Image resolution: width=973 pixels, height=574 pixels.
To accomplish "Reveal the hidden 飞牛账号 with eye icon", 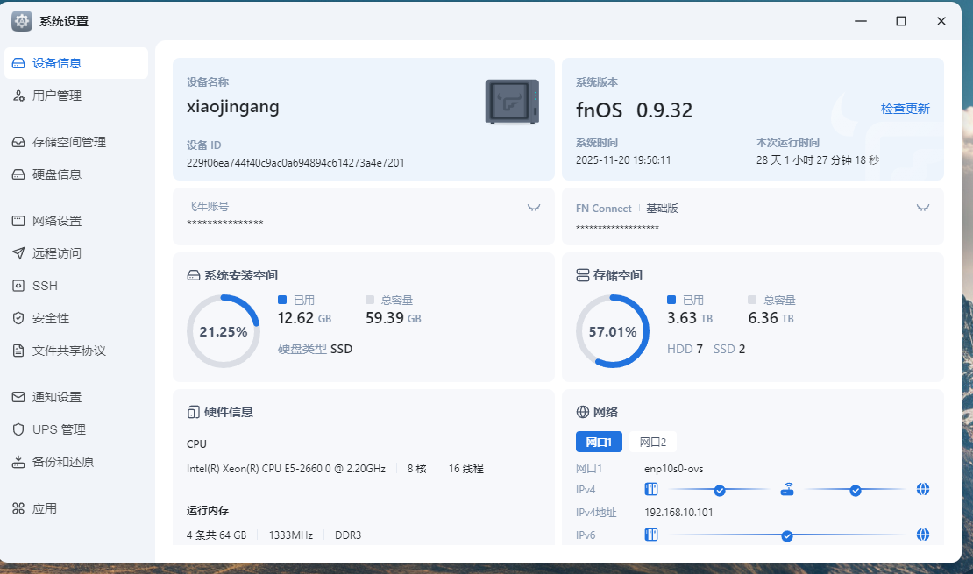I will coord(533,208).
